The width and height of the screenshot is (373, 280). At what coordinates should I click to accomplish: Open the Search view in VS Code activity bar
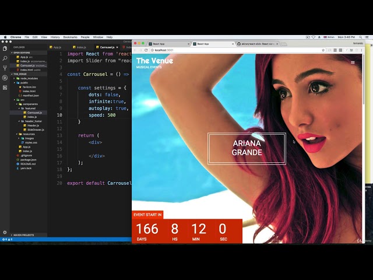point(5,58)
